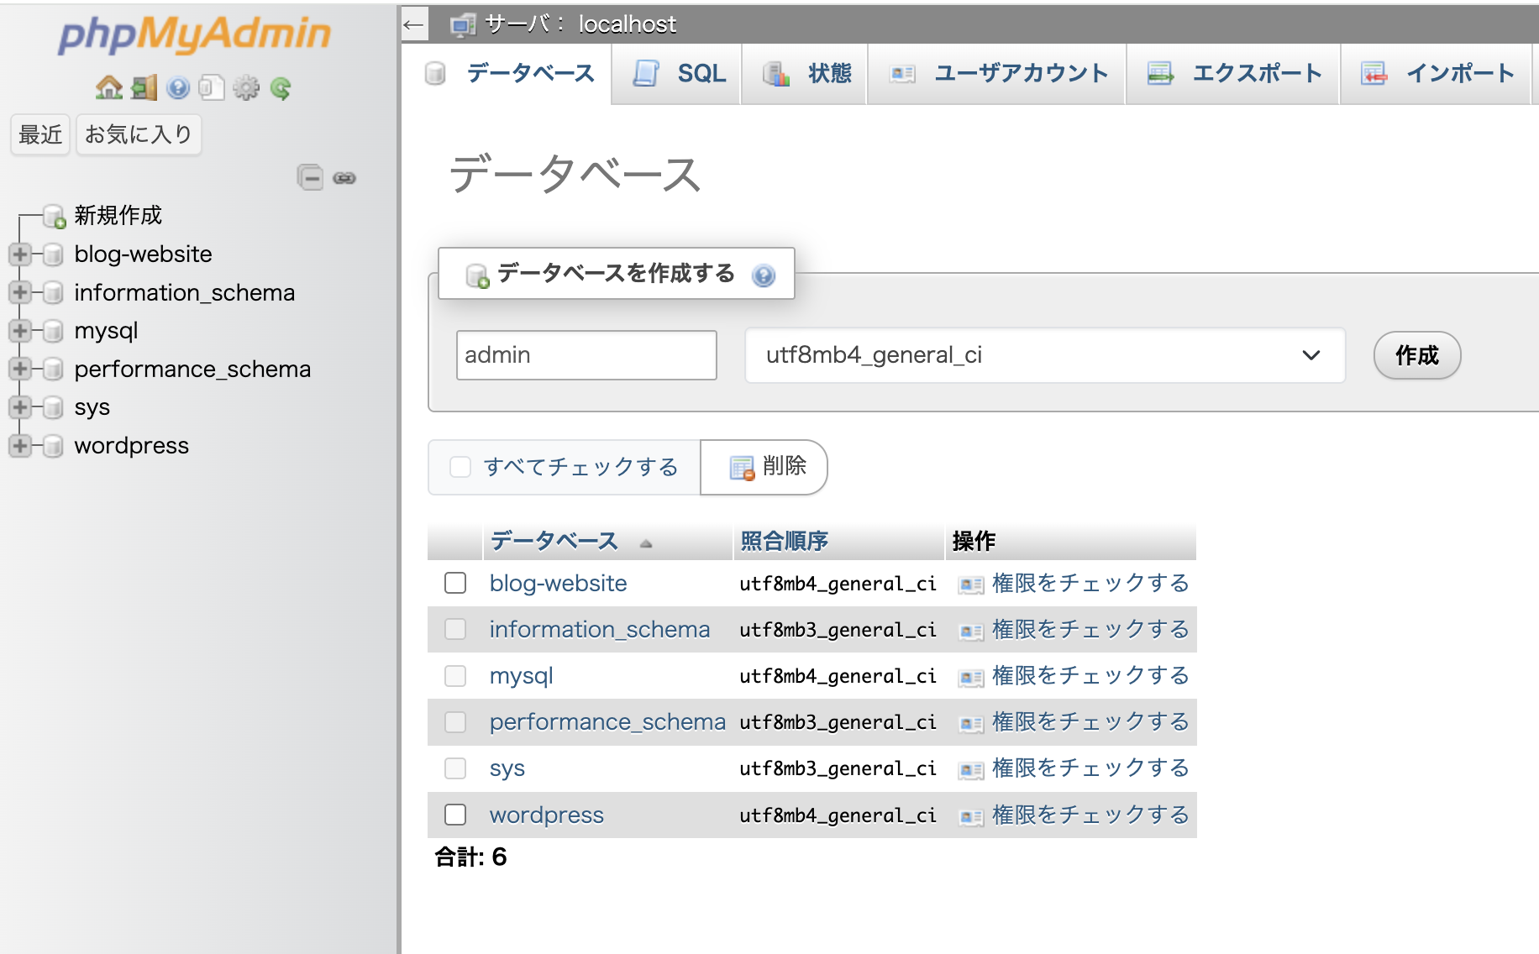The width and height of the screenshot is (1539, 954).
Task: Click 権限をチェックする for the wordpress database
Action: (1090, 815)
